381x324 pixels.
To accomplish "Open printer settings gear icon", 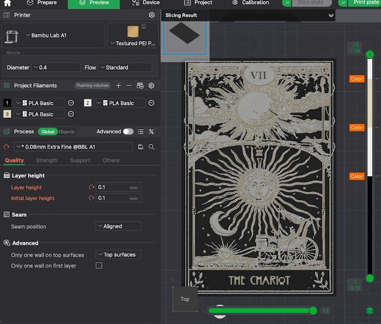I will tap(152, 15).
